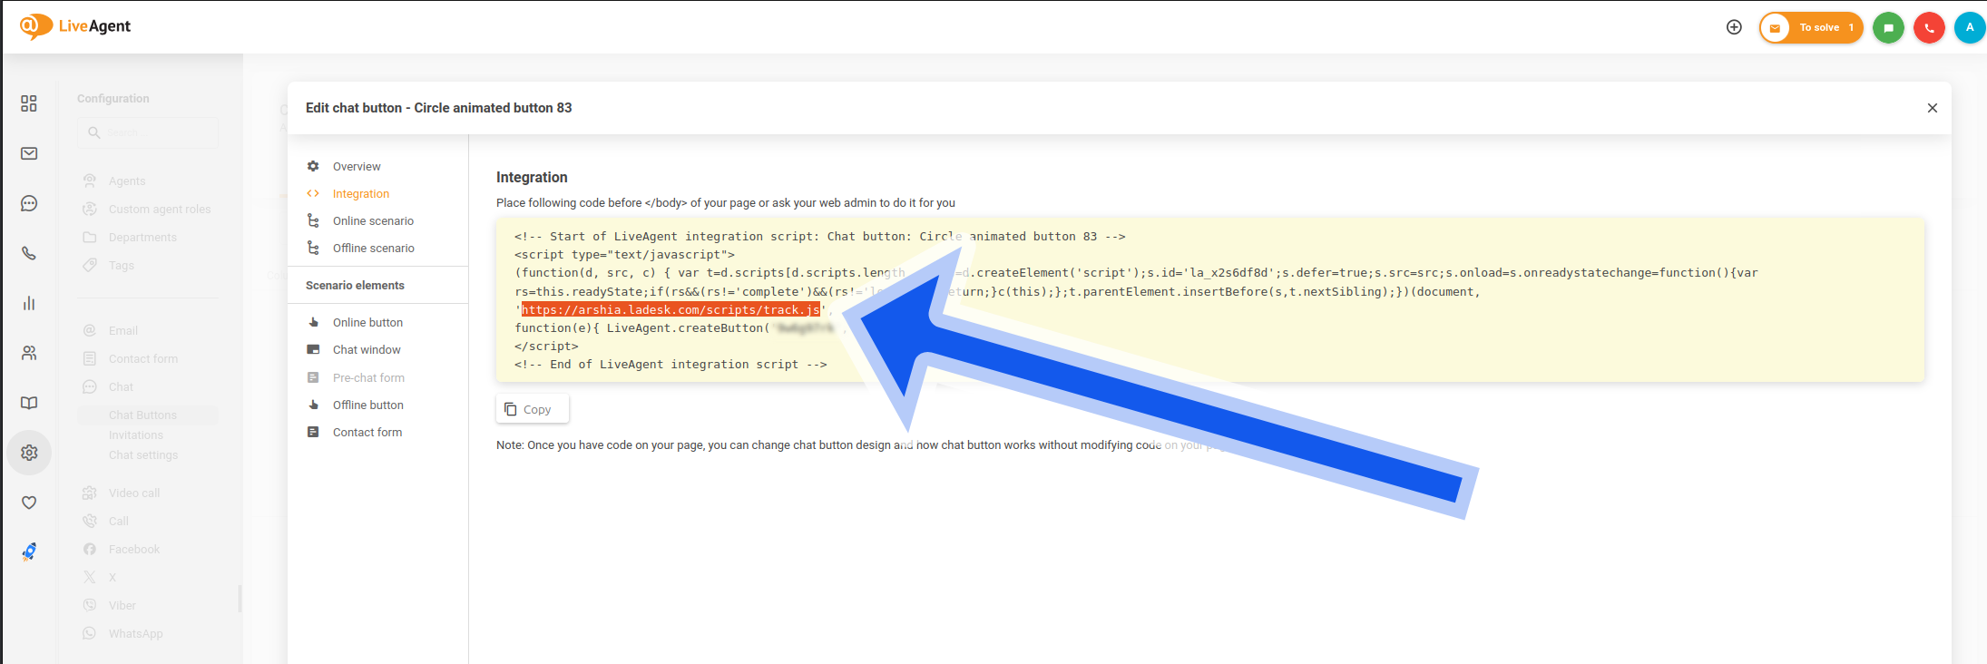Click the green chat status button

(1888, 27)
